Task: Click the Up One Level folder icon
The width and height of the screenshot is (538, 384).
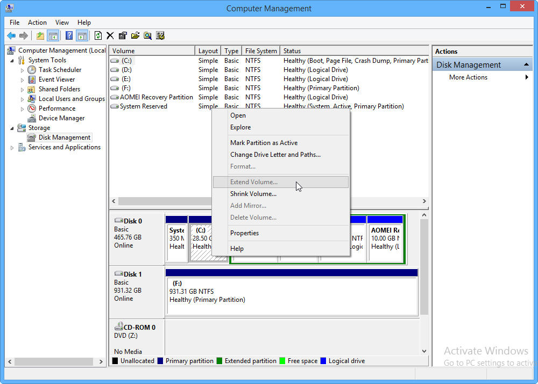Action: click(40, 36)
